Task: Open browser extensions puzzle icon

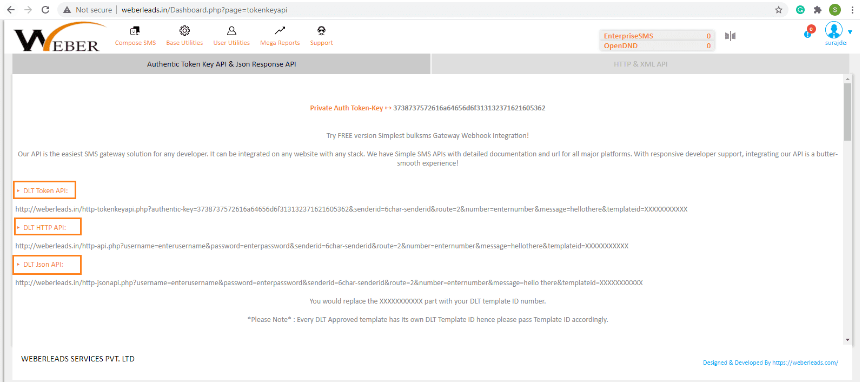Action: click(818, 10)
